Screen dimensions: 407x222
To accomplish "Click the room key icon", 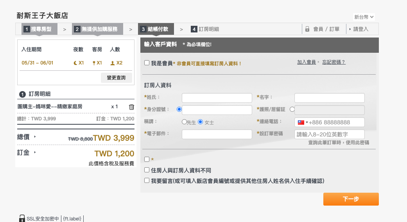I will 94,63.
